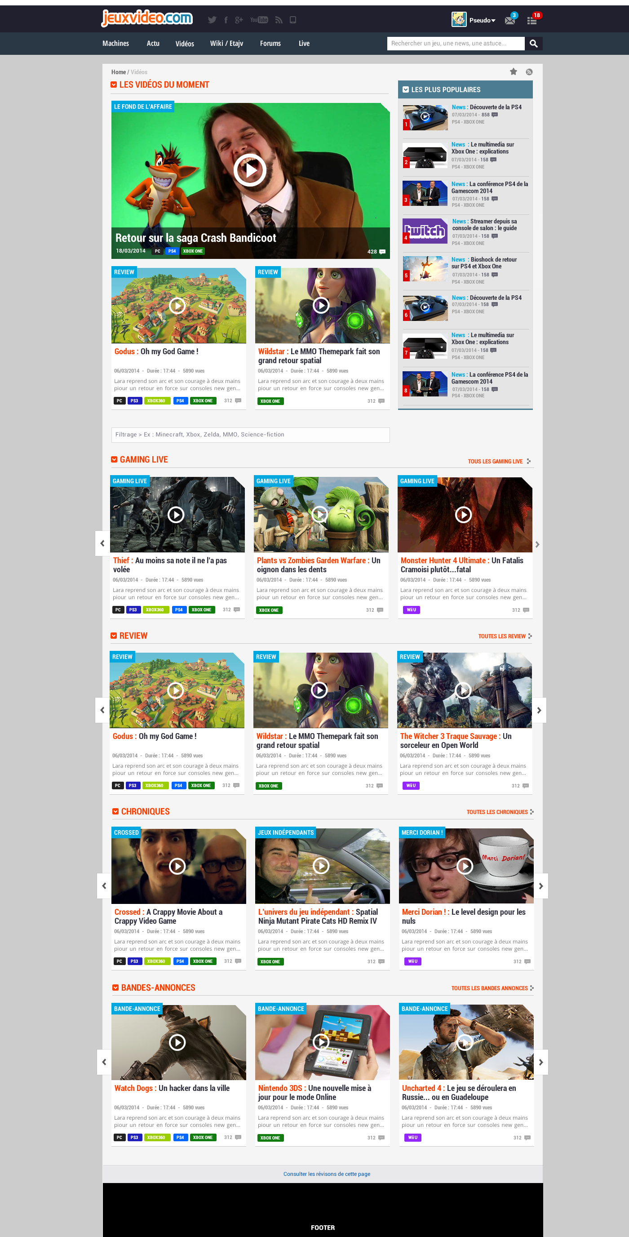Image resolution: width=629 pixels, height=1237 pixels.
Task: Click the Twitter icon in the header
Action: pyautogui.click(x=212, y=20)
